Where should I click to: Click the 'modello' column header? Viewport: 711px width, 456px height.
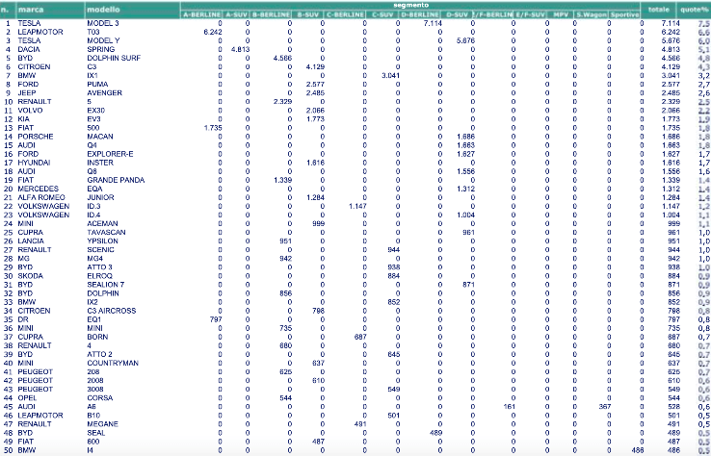click(x=104, y=10)
